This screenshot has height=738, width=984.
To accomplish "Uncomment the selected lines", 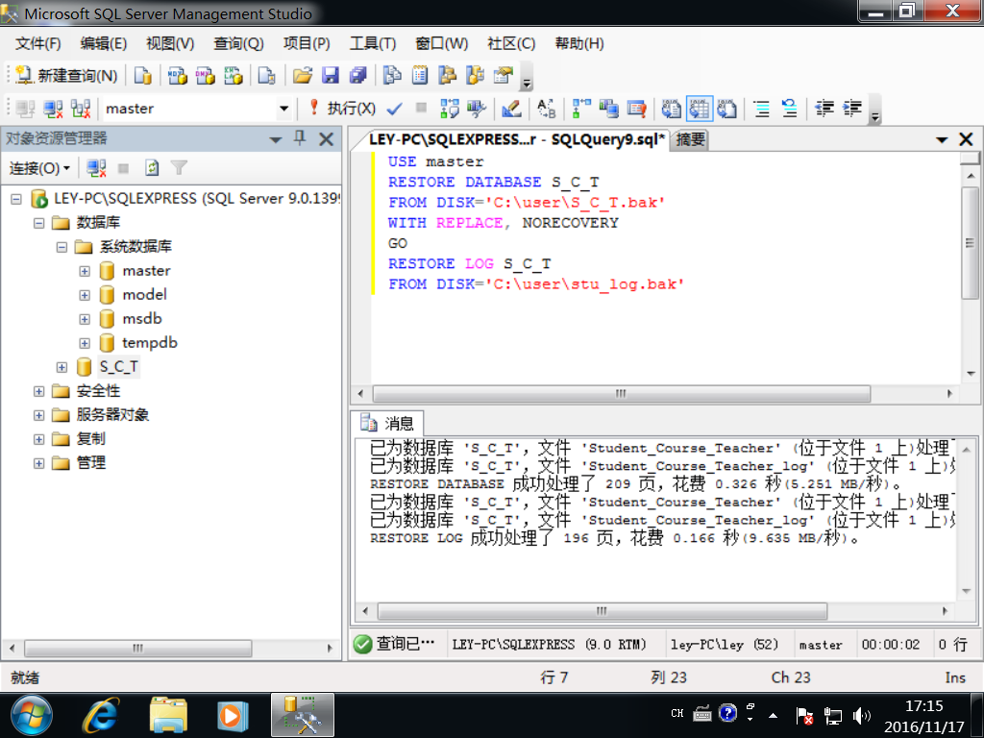I will click(x=789, y=109).
